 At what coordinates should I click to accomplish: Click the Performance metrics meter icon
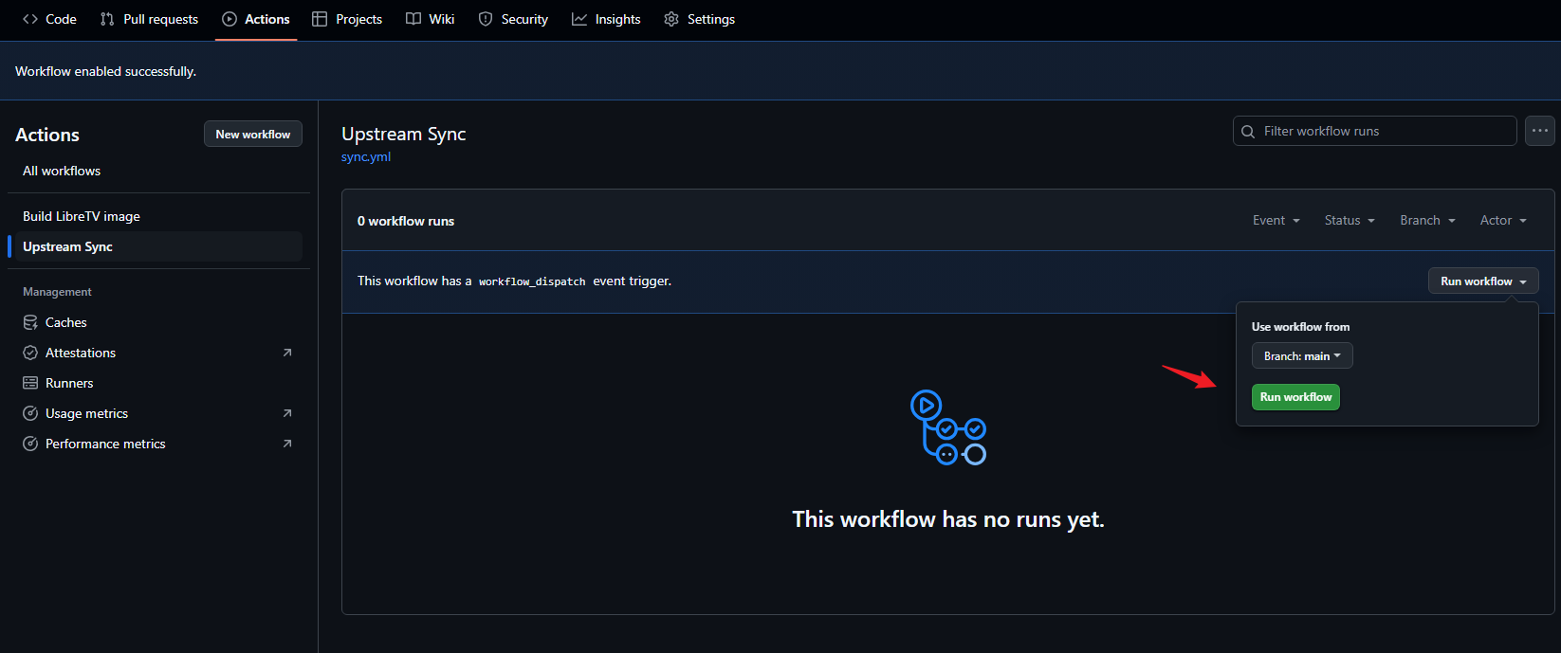[x=30, y=444]
